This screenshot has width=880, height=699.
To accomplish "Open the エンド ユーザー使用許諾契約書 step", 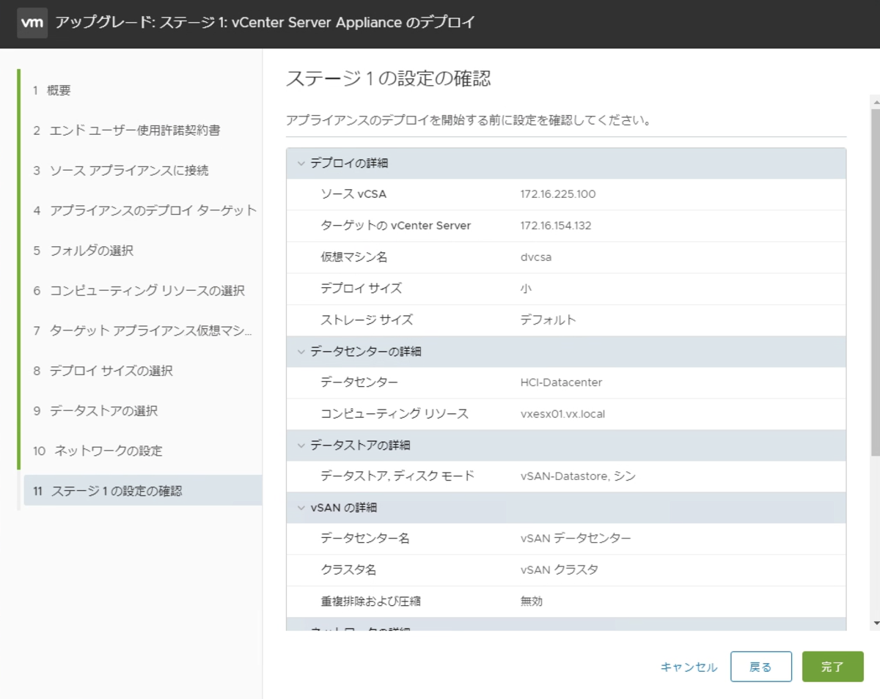I will click(x=110, y=130).
